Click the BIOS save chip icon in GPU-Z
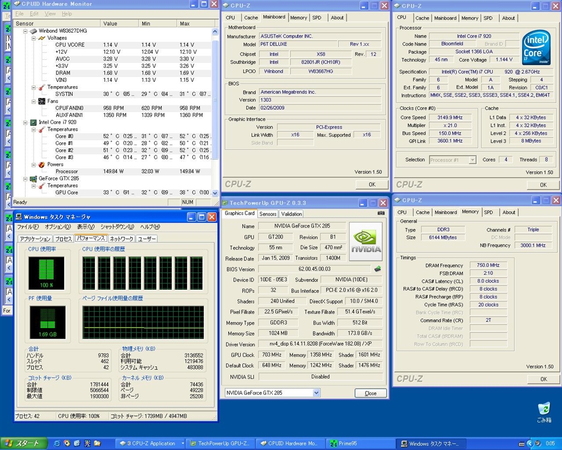 378,269
